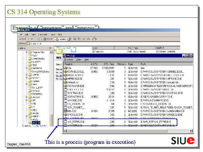Click the Address bar path field
This screenshot has height=152, width=203.
pos(103,44)
